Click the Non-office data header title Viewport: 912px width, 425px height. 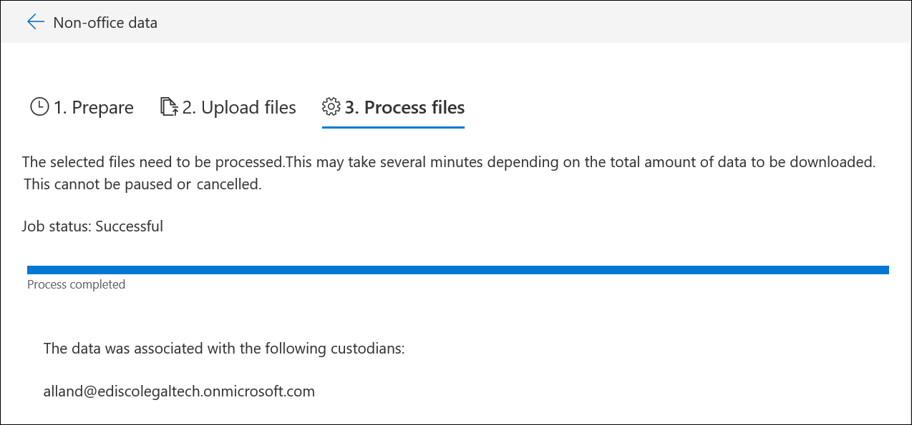coord(105,23)
